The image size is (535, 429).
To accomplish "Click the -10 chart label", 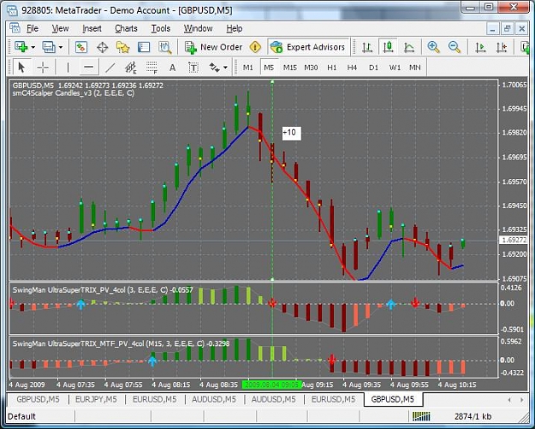I will click(x=291, y=133).
